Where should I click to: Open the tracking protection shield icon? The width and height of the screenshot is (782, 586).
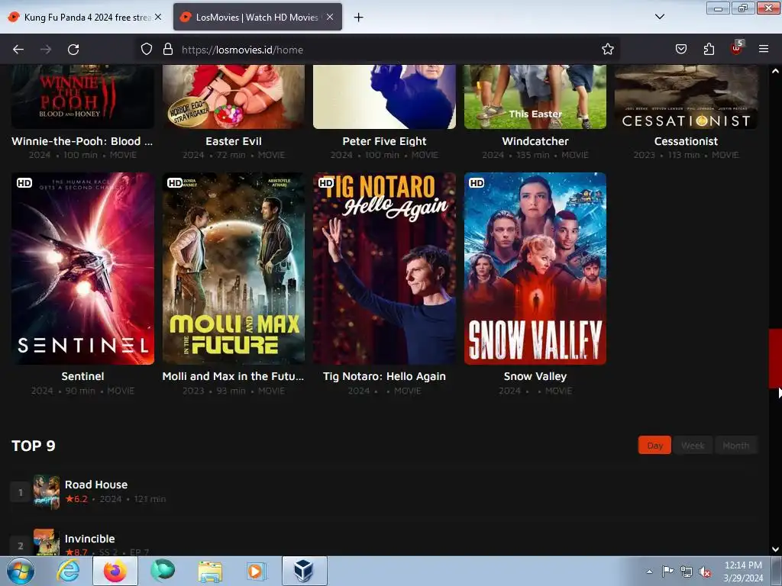(x=146, y=50)
